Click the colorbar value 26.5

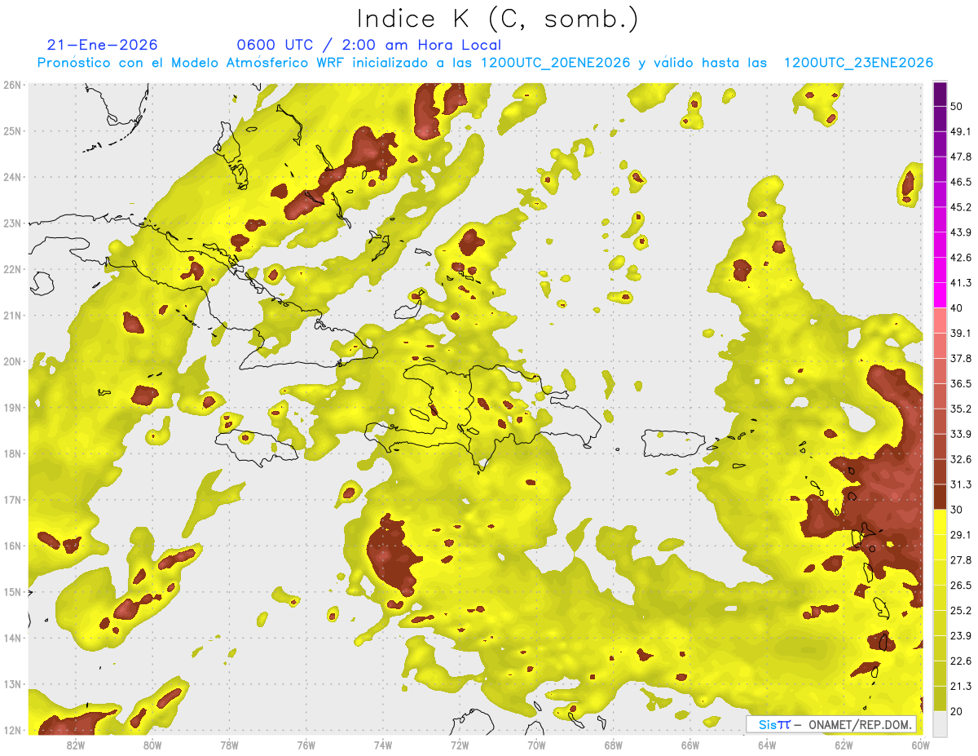pyautogui.click(x=961, y=585)
